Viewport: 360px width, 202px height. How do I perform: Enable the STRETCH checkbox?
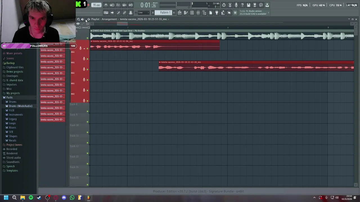(89, 27)
